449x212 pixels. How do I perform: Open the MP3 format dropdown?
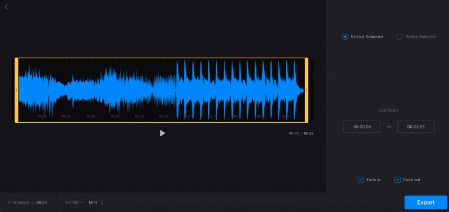[96, 202]
